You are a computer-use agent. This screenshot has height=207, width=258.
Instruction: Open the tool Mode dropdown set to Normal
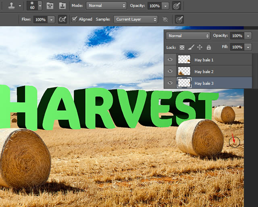click(x=106, y=6)
